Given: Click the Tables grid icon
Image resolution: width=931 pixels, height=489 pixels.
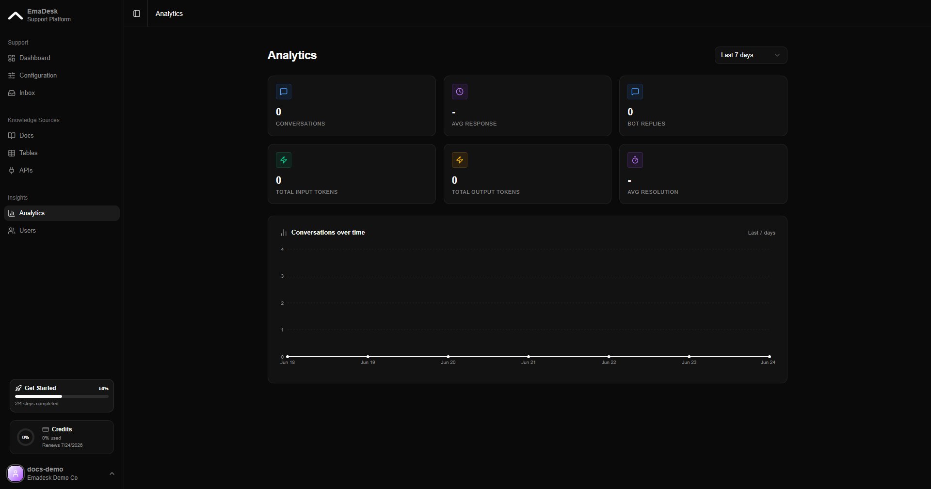Looking at the screenshot, I should point(12,153).
